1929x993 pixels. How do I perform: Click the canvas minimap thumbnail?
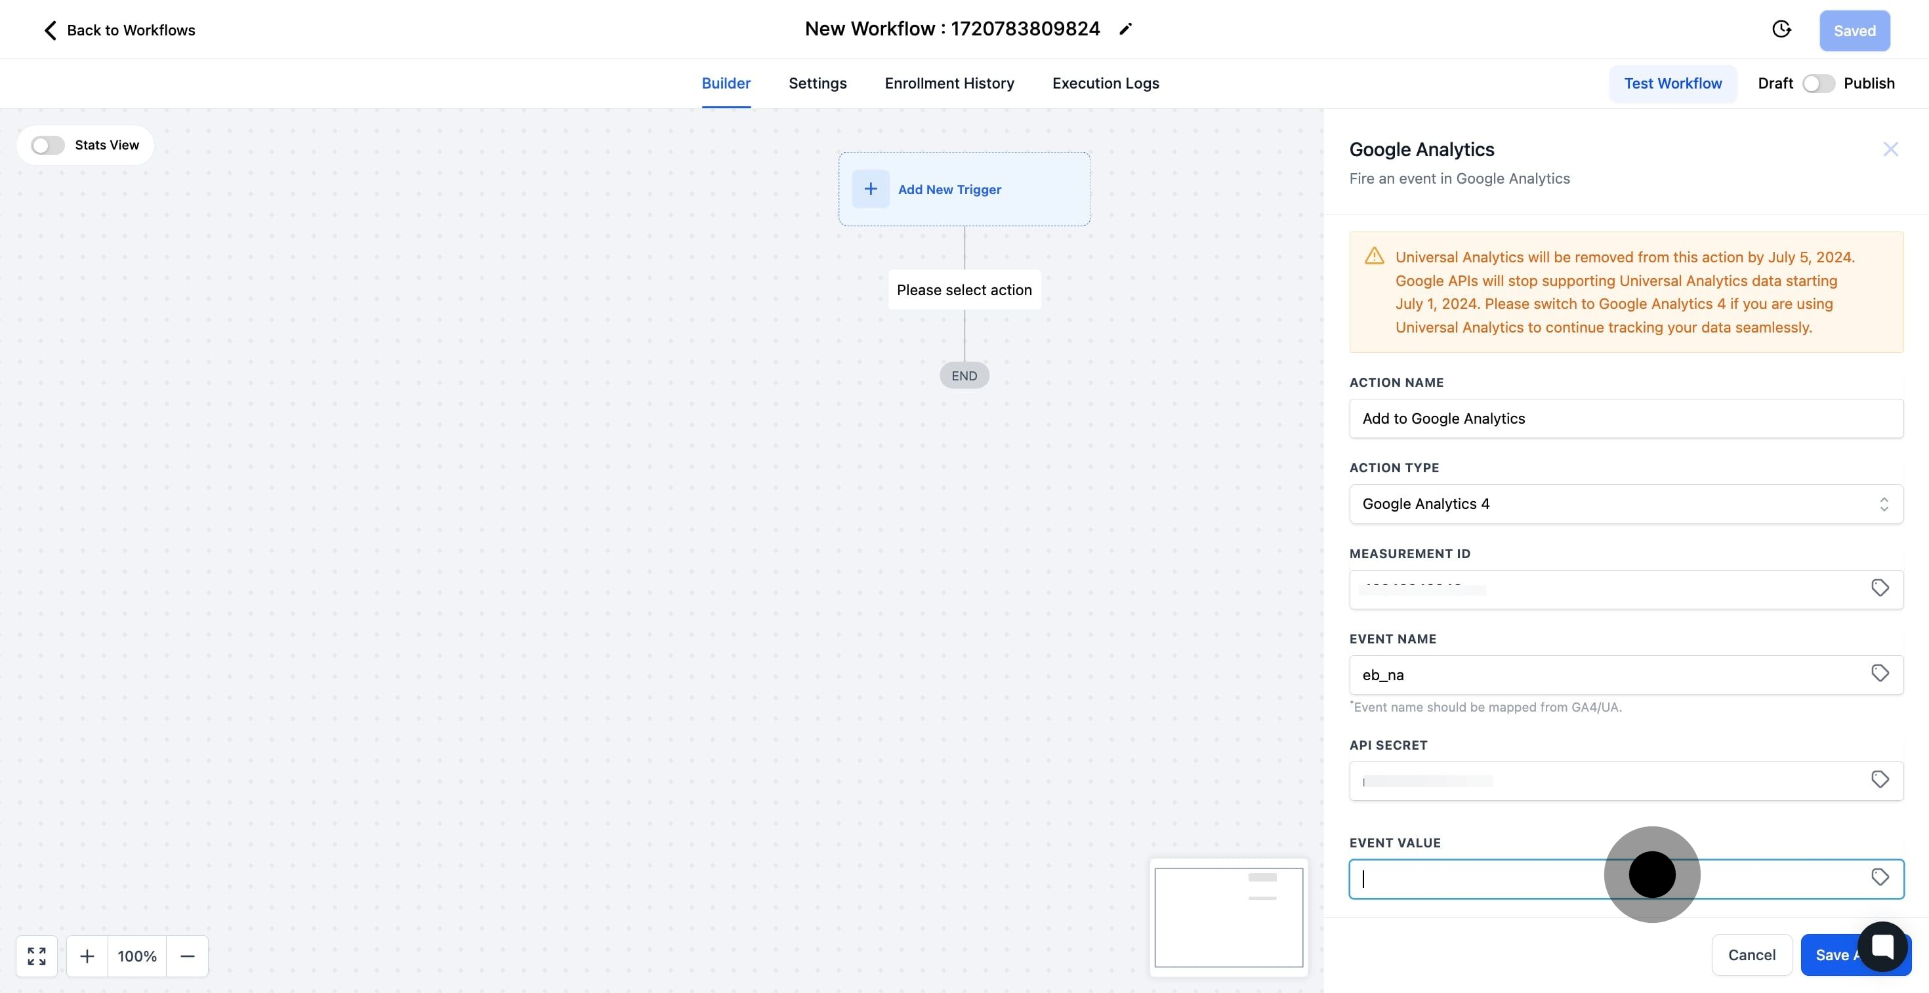click(x=1228, y=917)
